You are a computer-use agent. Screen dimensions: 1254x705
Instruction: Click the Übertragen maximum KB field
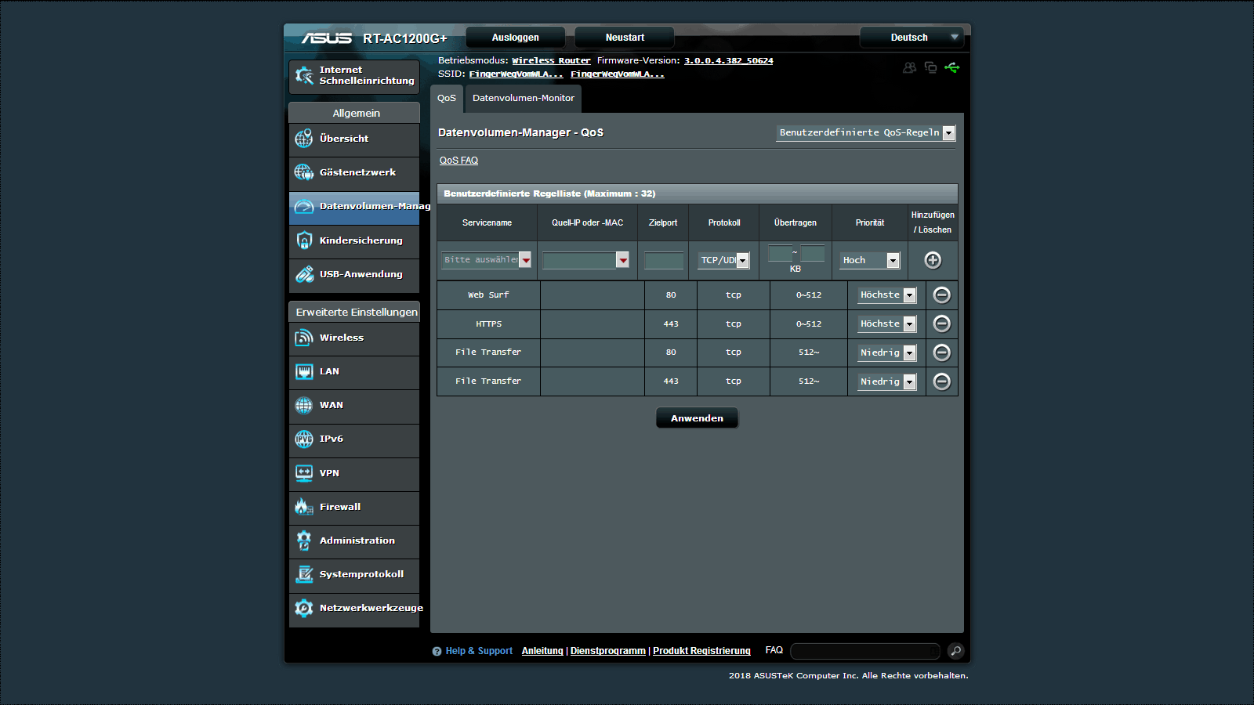point(813,253)
